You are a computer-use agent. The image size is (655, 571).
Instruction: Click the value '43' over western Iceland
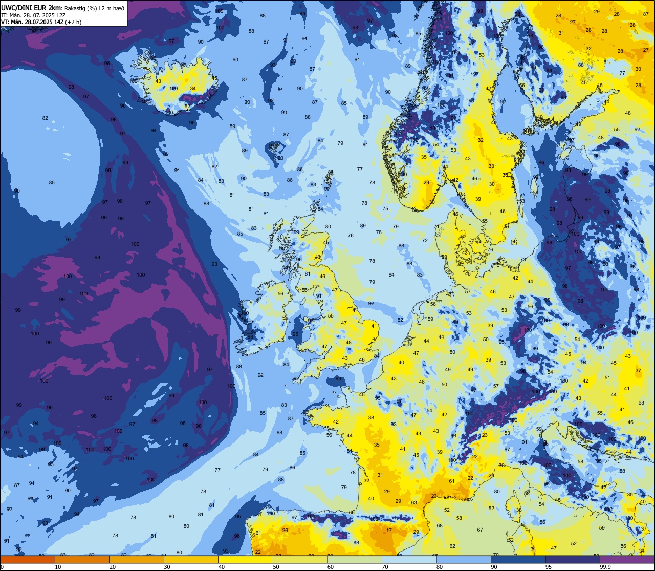point(158,81)
